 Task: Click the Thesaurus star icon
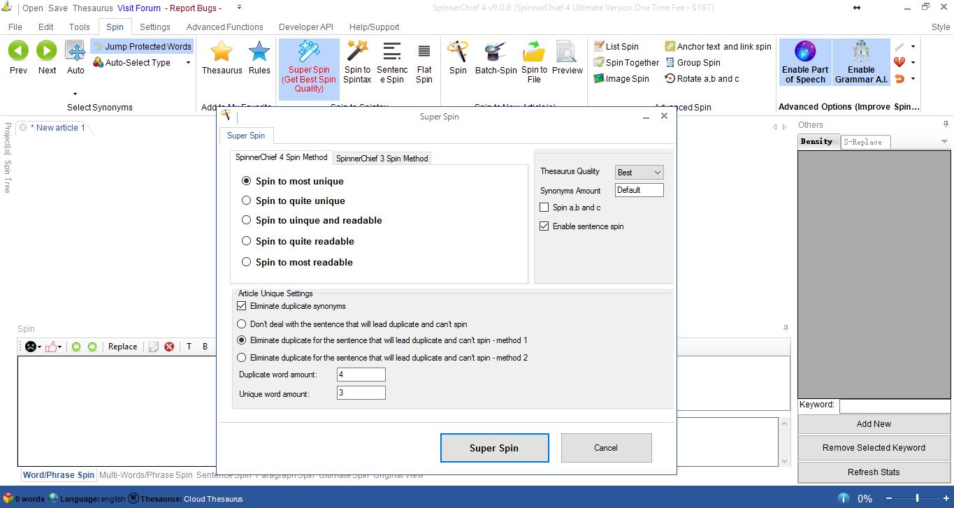pyautogui.click(x=222, y=52)
